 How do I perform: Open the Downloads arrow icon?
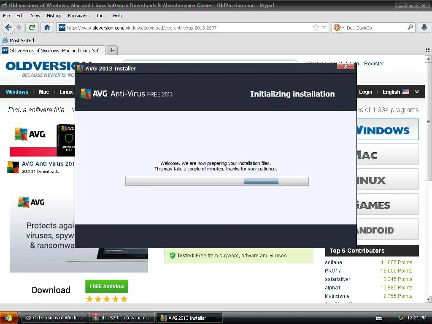pos(424,27)
